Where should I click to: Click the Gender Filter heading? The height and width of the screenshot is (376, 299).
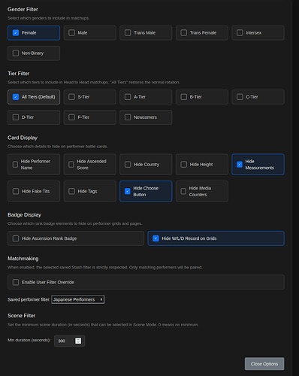point(23,10)
